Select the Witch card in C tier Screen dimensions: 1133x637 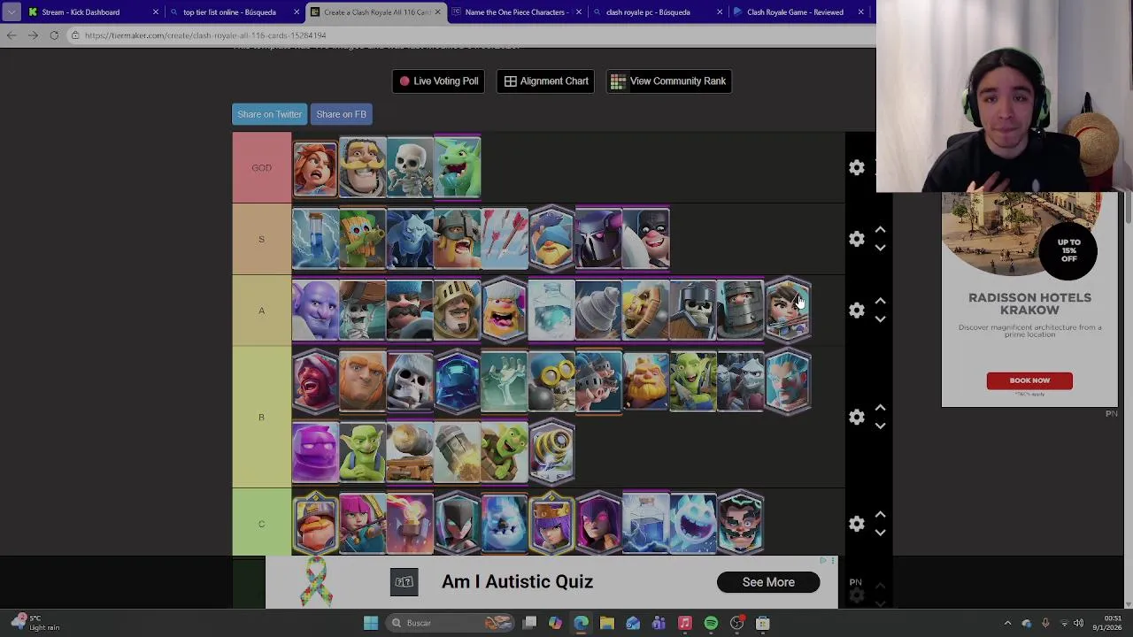point(598,524)
